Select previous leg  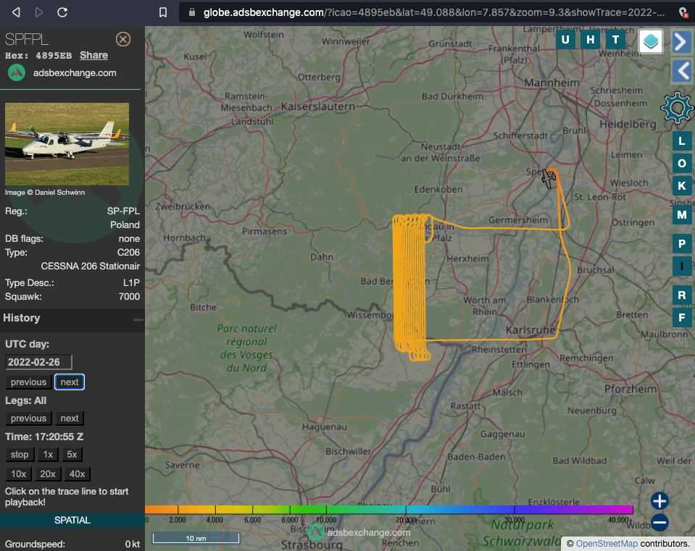pyautogui.click(x=28, y=418)
